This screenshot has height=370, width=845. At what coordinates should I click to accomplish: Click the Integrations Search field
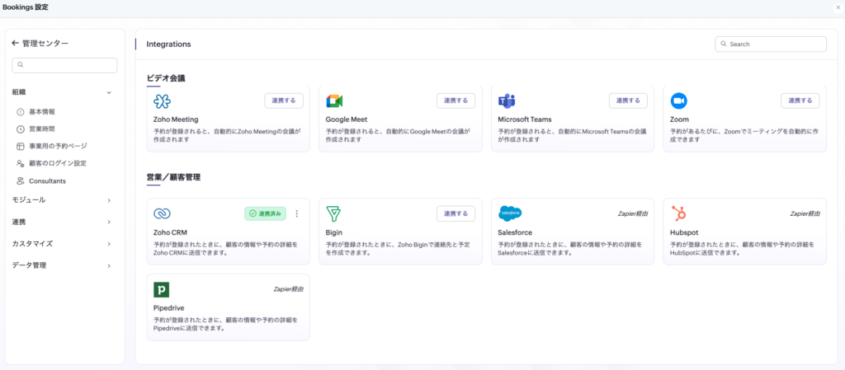(774, 44)
